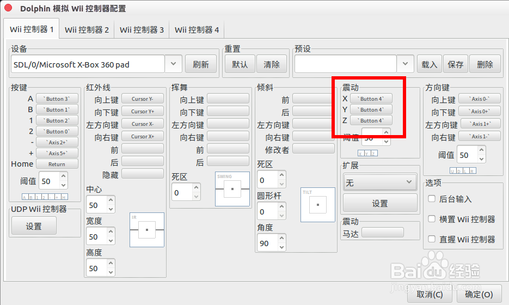Click the 挥舞 向下键 mapping button
This screenshot has height=305, width=509.
tap(228, 112)
